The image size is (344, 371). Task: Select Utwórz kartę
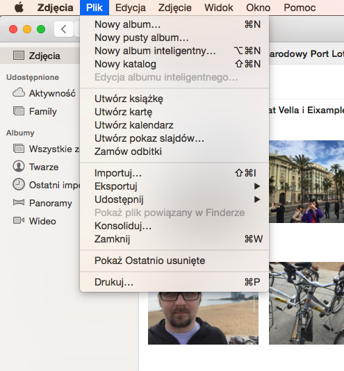[x=174, y=112]
